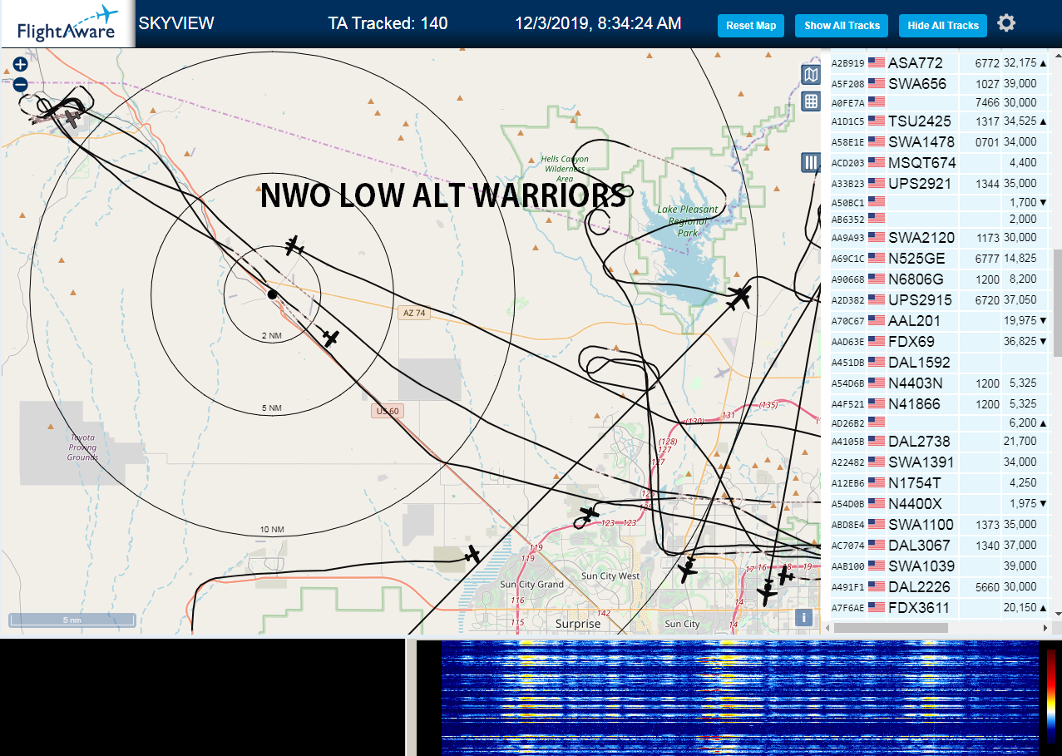The image size is (1062, 756).
Task: Click the US flag in the N4400X row
Action: tap(876, 503)
